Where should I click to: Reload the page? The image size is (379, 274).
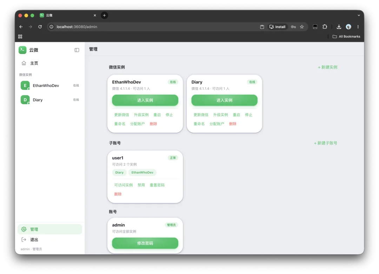(x=40, y=27)
